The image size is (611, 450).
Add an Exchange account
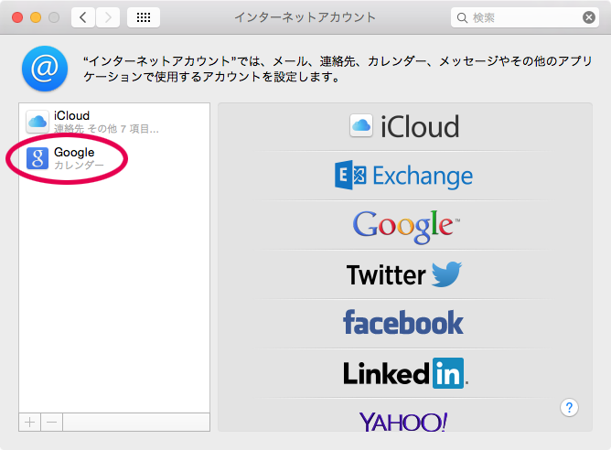[x=404, y=176]
